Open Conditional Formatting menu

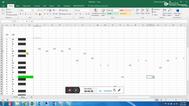click(95, 12)
